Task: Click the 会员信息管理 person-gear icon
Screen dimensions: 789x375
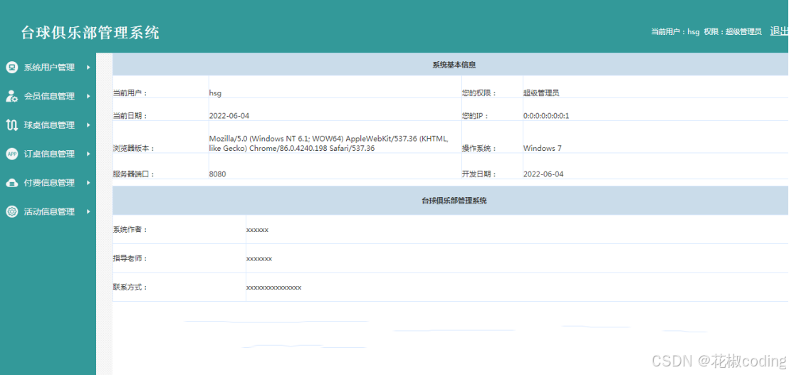Action: click(11, 96)
